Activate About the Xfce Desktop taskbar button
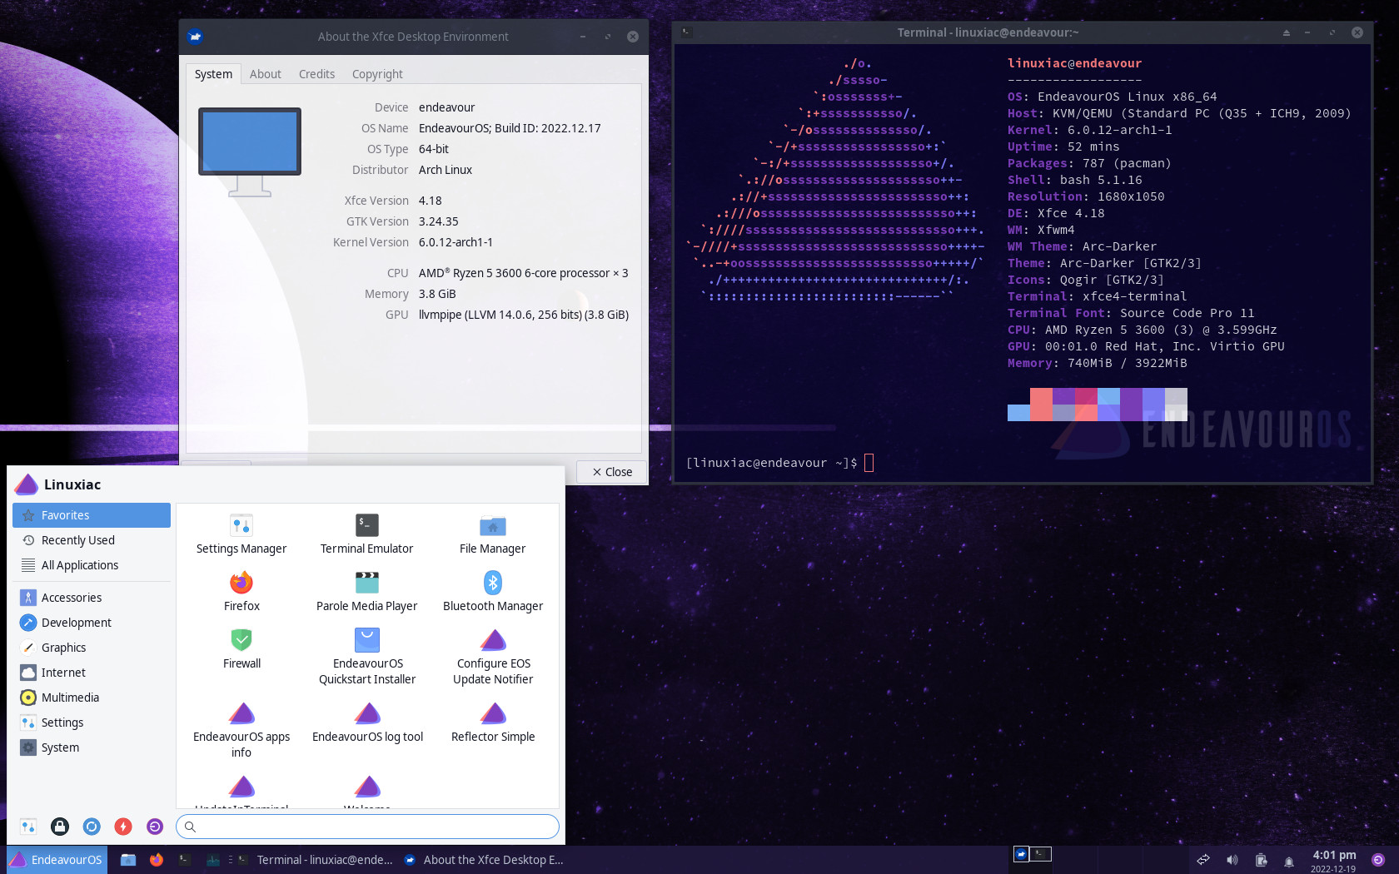 tap(484, 860)
